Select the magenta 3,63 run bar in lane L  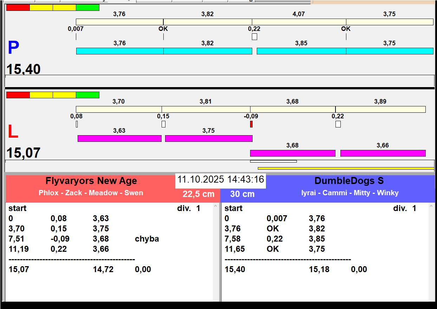tap(119, 138)
